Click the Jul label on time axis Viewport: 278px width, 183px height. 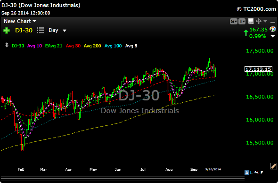143,169
